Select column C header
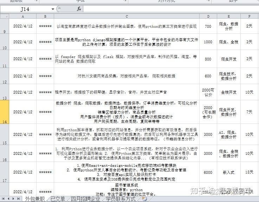Image resolution: width=259 pixels, height=202 pixels. (x=127, y=17)
